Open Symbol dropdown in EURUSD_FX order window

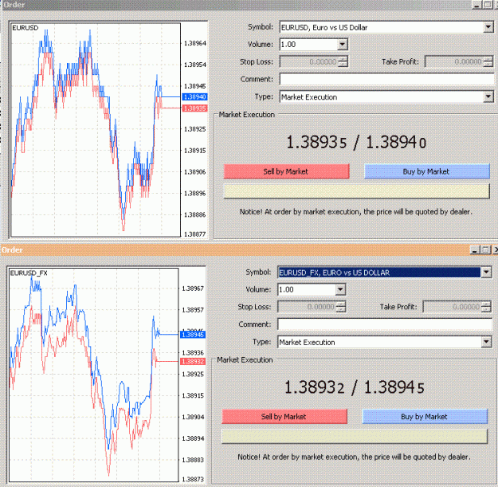[486, 273]
